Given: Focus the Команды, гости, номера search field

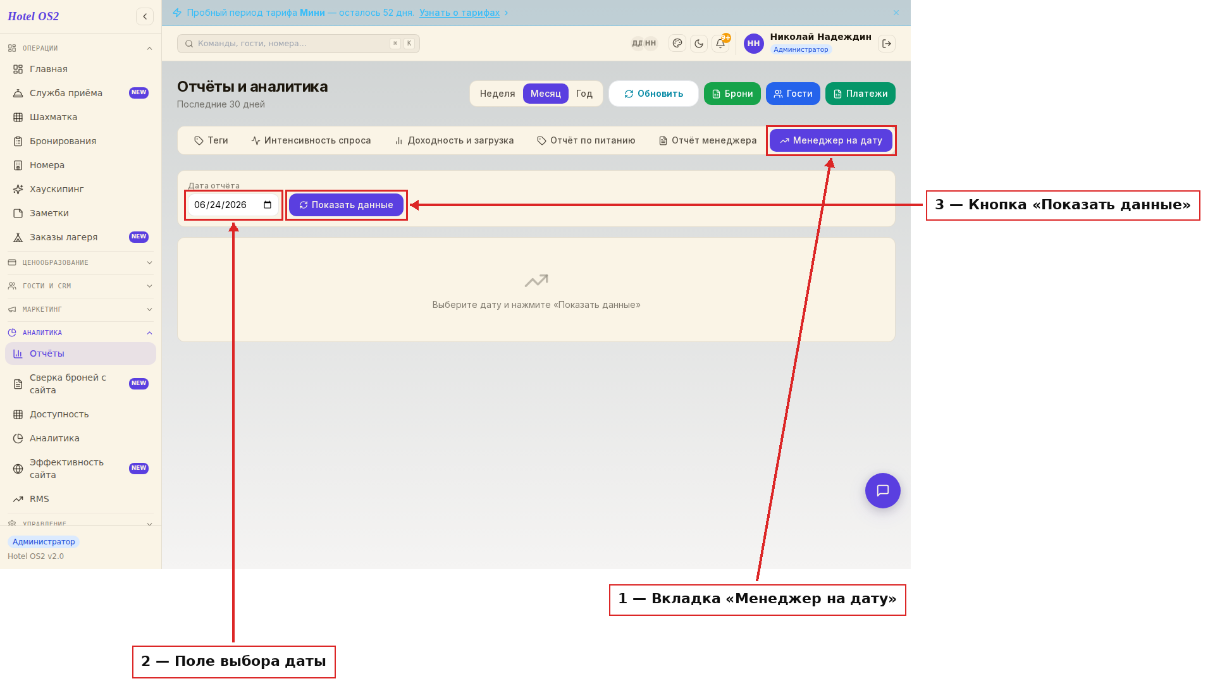Looking at the screenshot, I should pyautogui.click(x=298, y=44).
